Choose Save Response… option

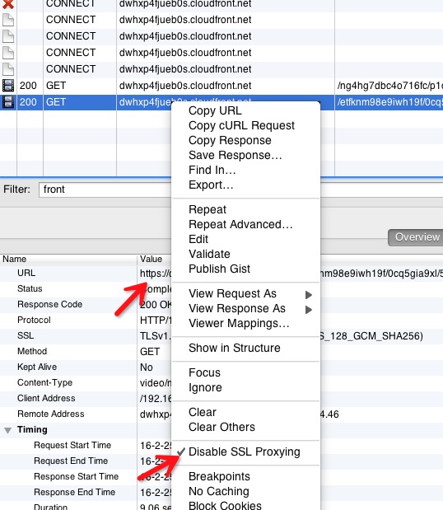235,155
